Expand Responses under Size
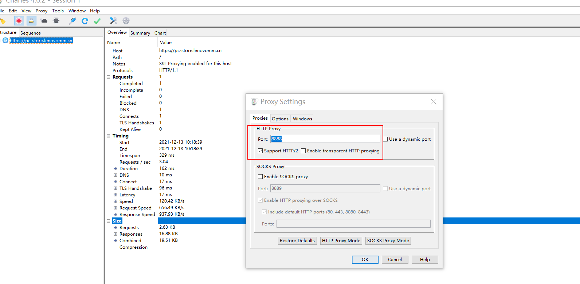The height and width of the screenshot is (284, 580). click(115, 234)
